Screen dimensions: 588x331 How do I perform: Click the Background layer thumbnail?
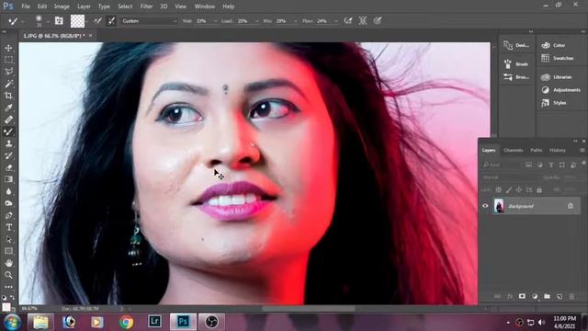pos(499,206)
